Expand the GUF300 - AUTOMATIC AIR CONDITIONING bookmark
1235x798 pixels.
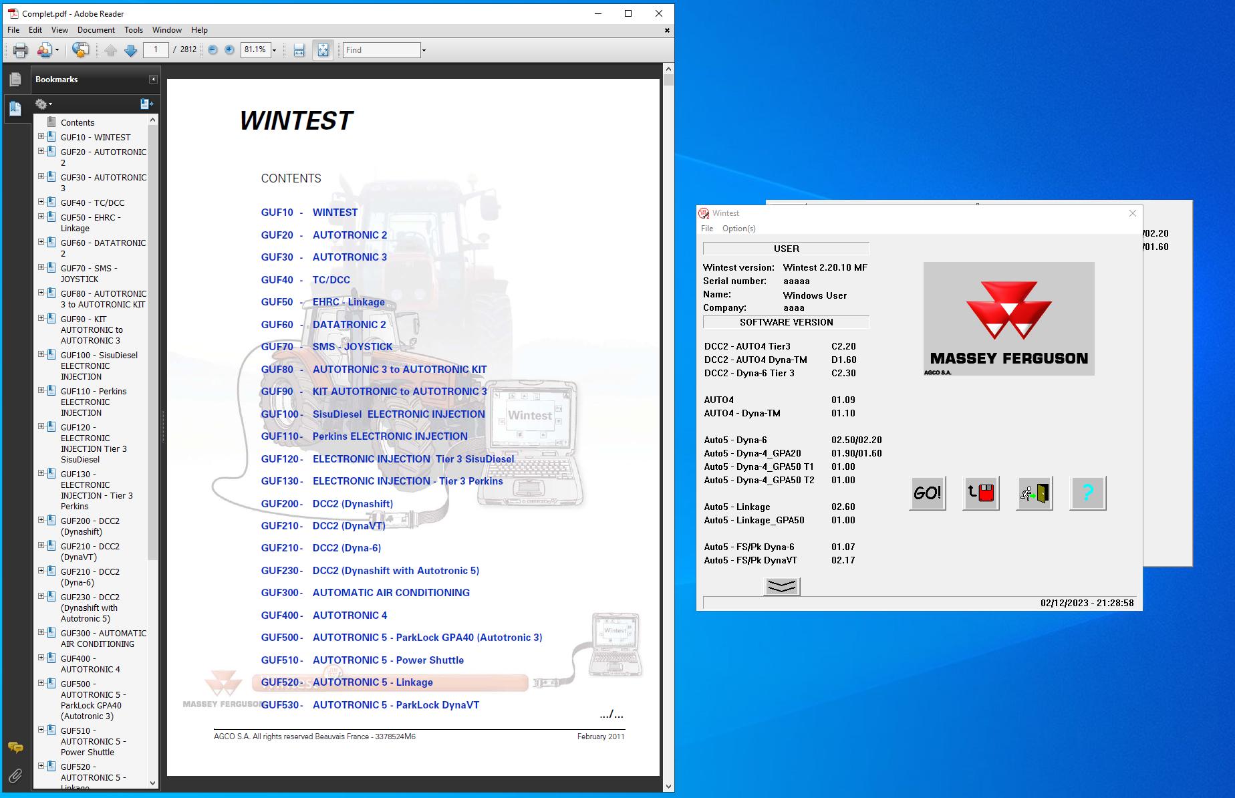[x=41, y=632]
